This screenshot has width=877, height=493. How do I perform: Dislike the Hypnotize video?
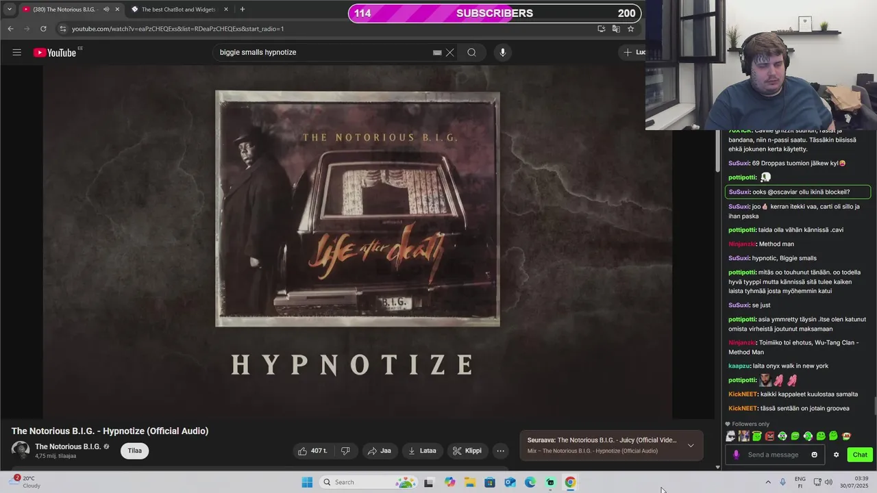pyautogui.click(x=345, y=451)
